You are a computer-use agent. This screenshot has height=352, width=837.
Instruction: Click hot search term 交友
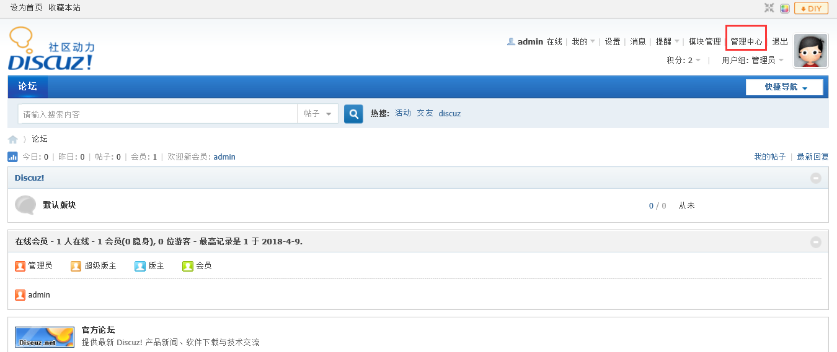click(x=425, y=113)
